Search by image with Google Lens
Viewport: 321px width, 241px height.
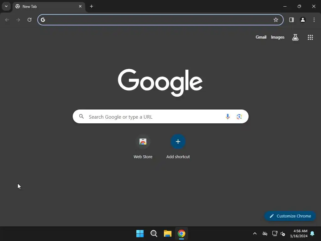click(x=239, y=117)
